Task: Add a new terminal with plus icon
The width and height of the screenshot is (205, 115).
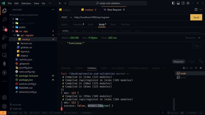Action: (184, 68)
